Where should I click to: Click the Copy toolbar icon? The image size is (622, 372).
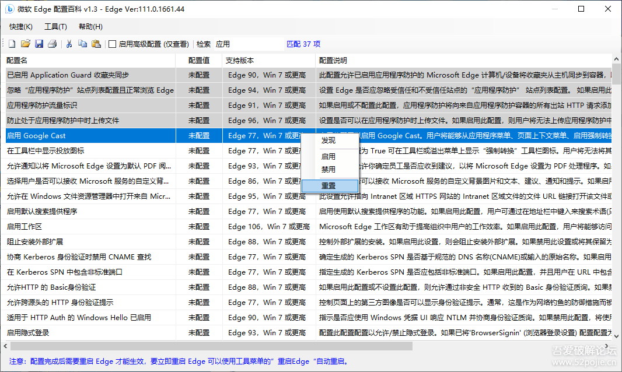[x=82, y=44]
